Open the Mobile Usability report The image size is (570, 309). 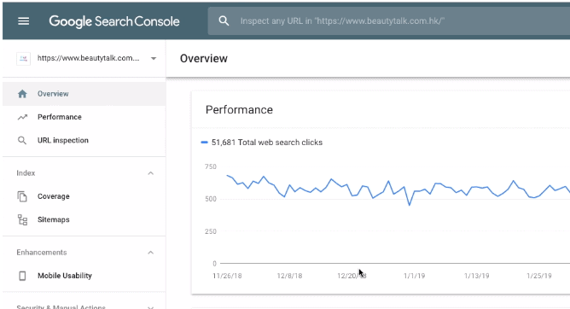point(84,276)
